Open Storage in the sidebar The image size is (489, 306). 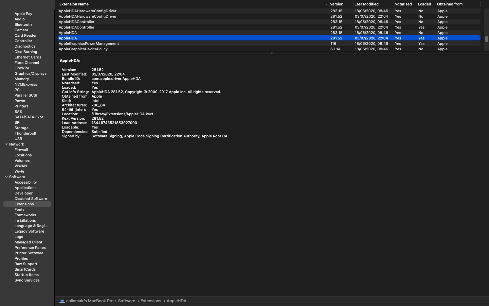(x=21, y=128)
